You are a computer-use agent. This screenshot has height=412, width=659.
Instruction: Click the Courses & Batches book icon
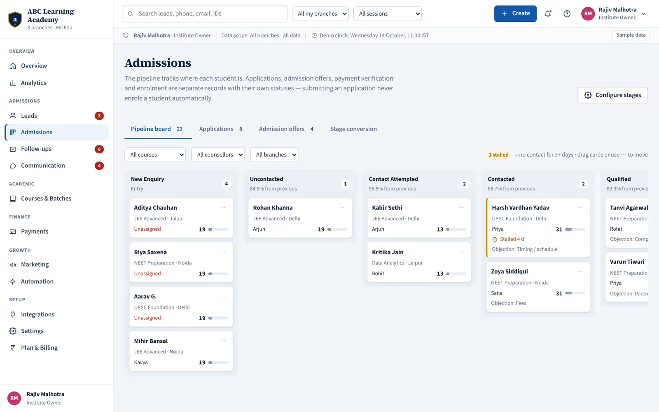click(x=13, y=199)
